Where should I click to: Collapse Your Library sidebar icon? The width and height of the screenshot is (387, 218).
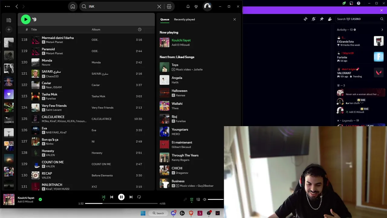click(x=9, y=20)
